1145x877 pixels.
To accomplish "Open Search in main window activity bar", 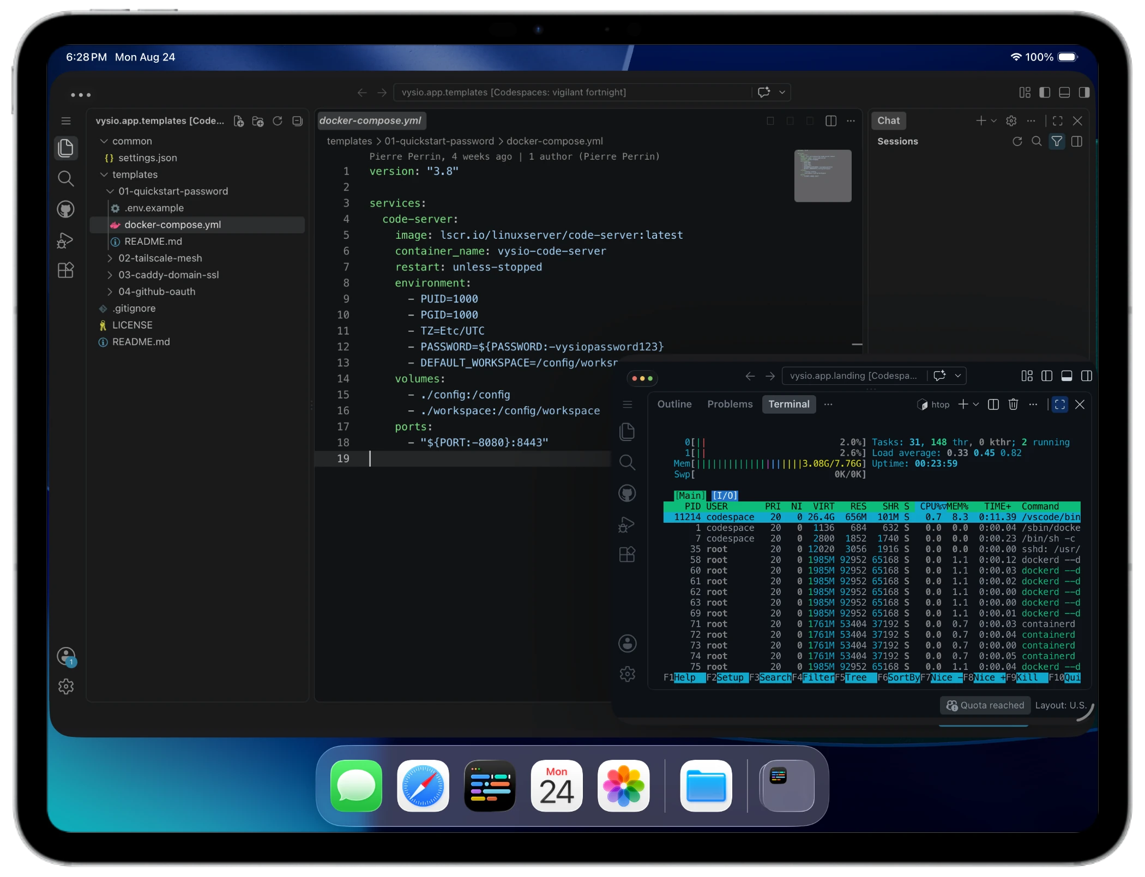I will click(66, 178).
